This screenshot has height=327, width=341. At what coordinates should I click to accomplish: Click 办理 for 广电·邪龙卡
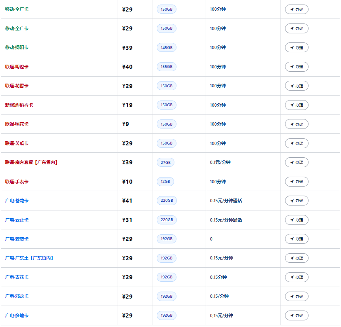coord(297,296)
